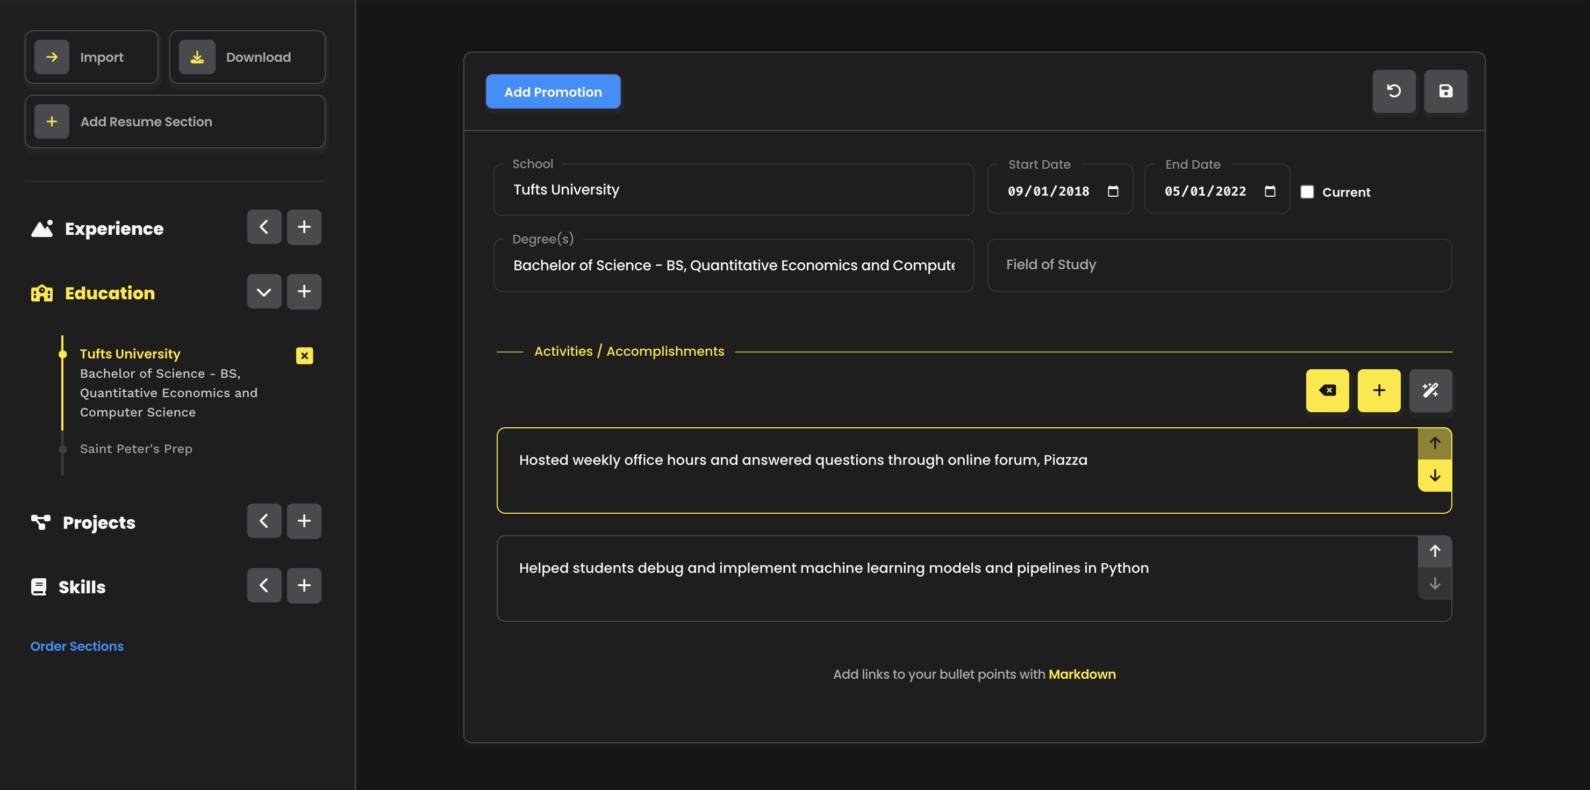This screenshot has height=790, width=1590.
Task: Click the magic wand AI bullet icon
Action: [x=1430, y=390]
